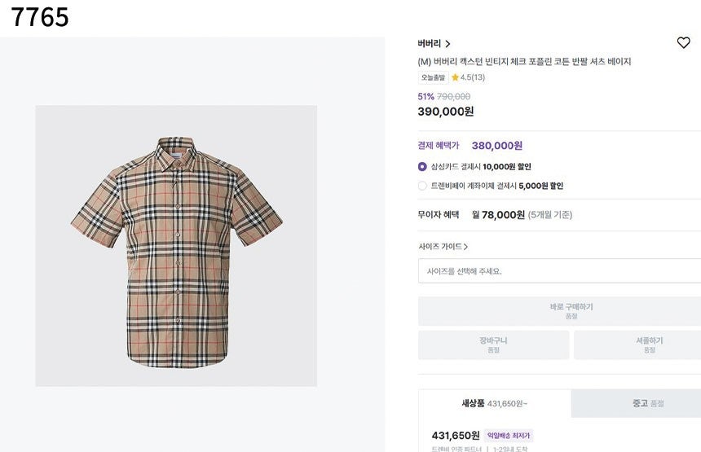701x452 pixels.
Task: Click the yellow star rating icon
Action: (455, 77)
